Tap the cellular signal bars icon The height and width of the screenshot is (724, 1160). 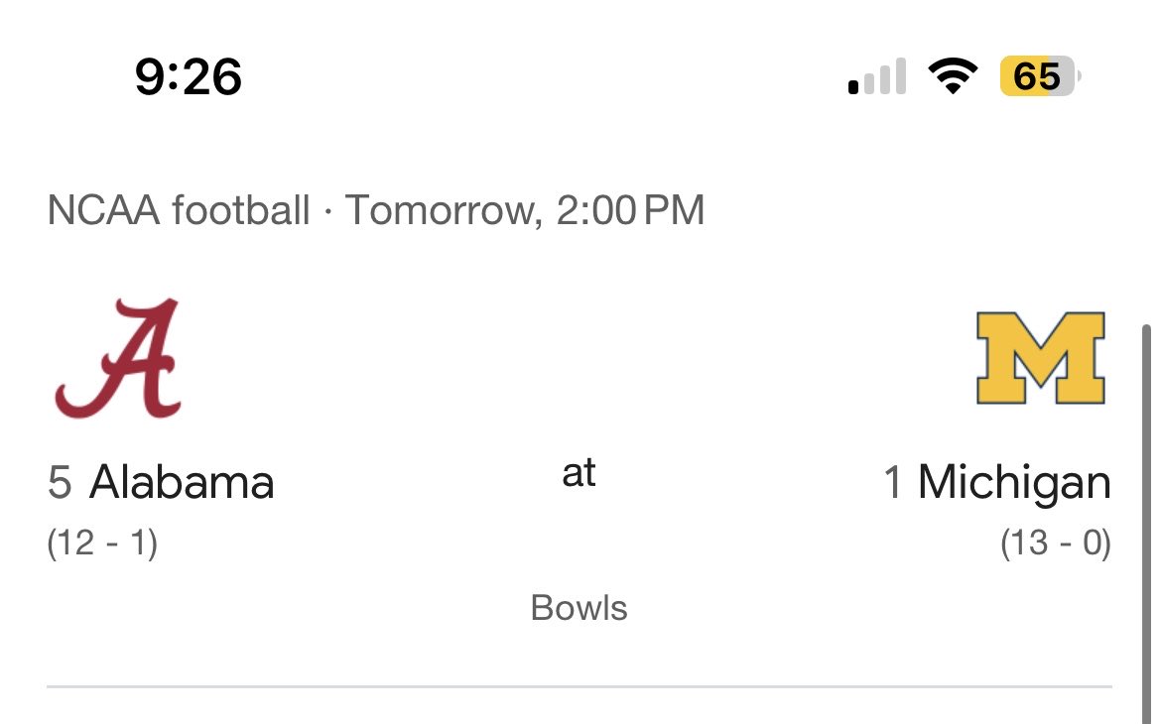coord(878,77)
